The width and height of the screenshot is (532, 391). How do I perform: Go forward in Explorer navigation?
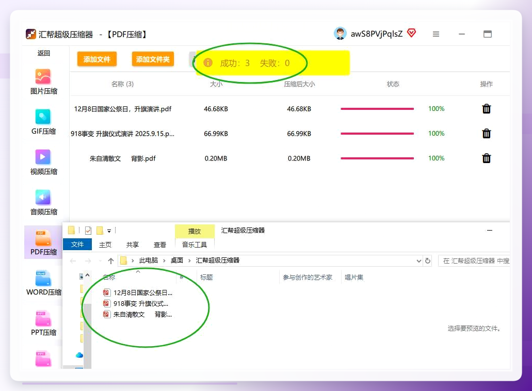[88, 261]
